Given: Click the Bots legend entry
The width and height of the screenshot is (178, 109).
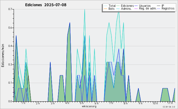Looking at the screenshot, I should coord(109,9).
